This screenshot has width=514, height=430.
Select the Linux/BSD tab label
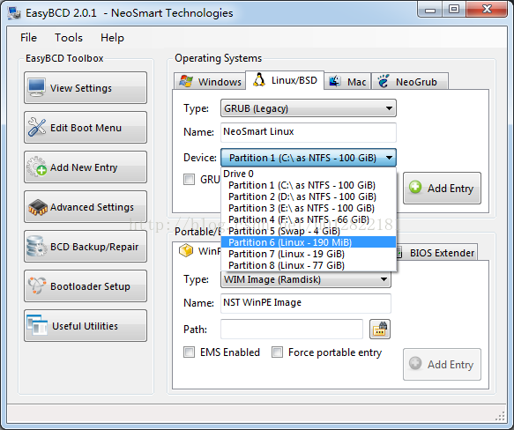tap(294, 80)
